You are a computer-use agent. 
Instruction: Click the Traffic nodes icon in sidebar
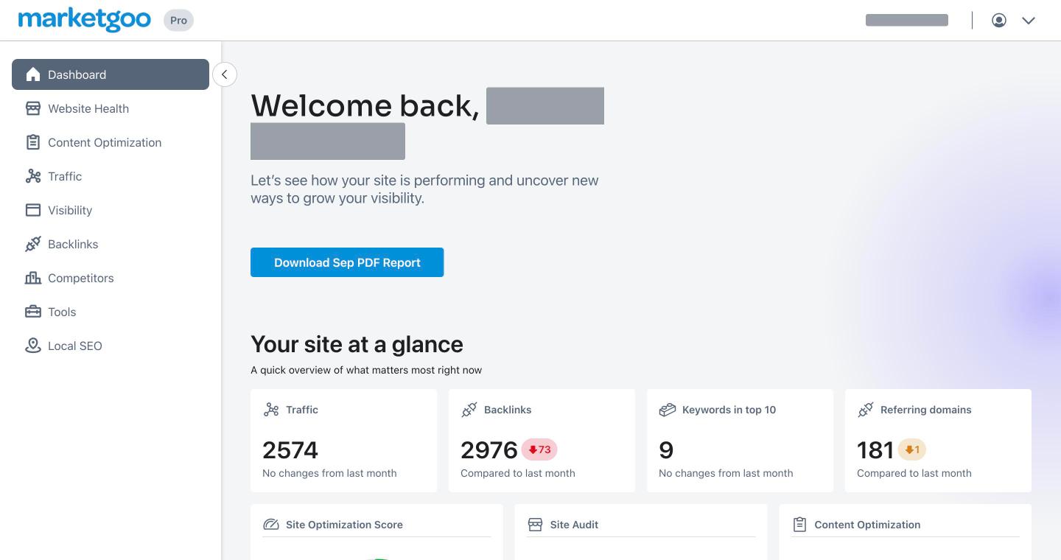32,176
